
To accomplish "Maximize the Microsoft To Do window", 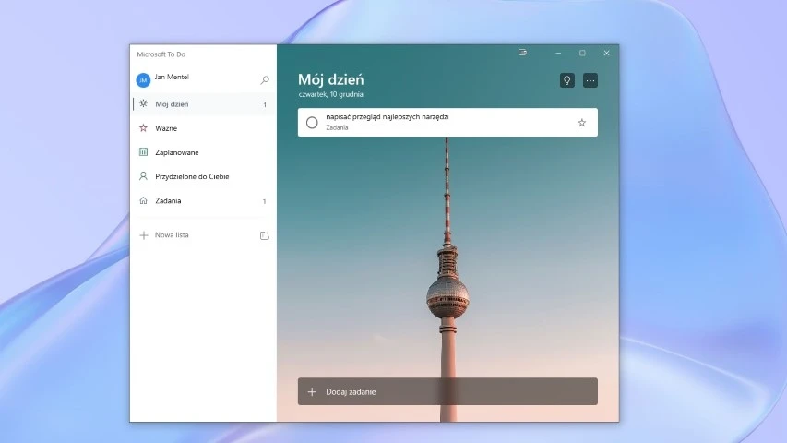I will (582, 53).
